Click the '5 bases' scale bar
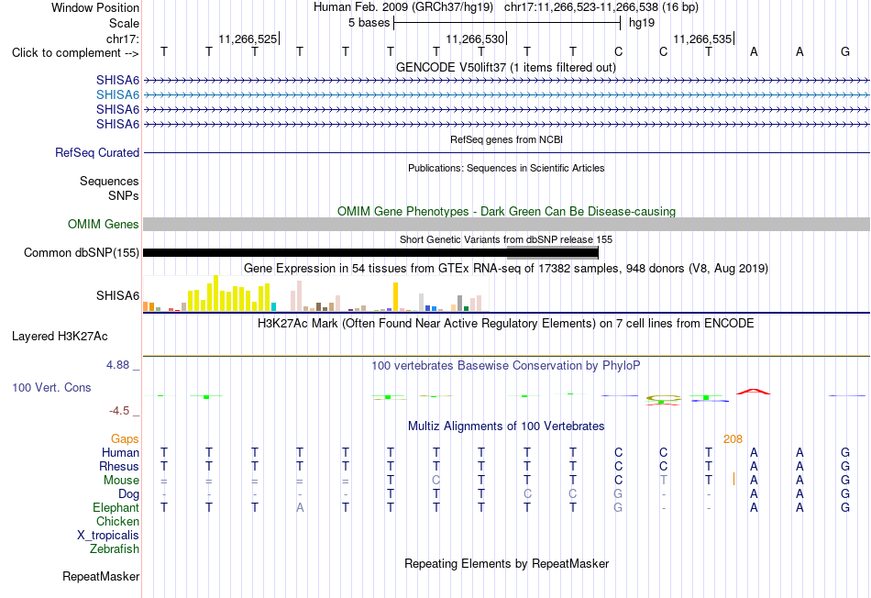 click(506, 23)
